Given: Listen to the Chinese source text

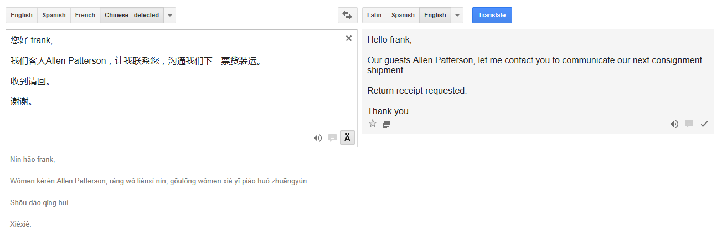Looking at the screenshot, I should pyautogui.click(x=318, y=138).
